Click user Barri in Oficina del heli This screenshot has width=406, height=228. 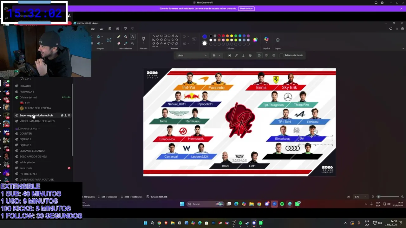(x=28, y=103)
